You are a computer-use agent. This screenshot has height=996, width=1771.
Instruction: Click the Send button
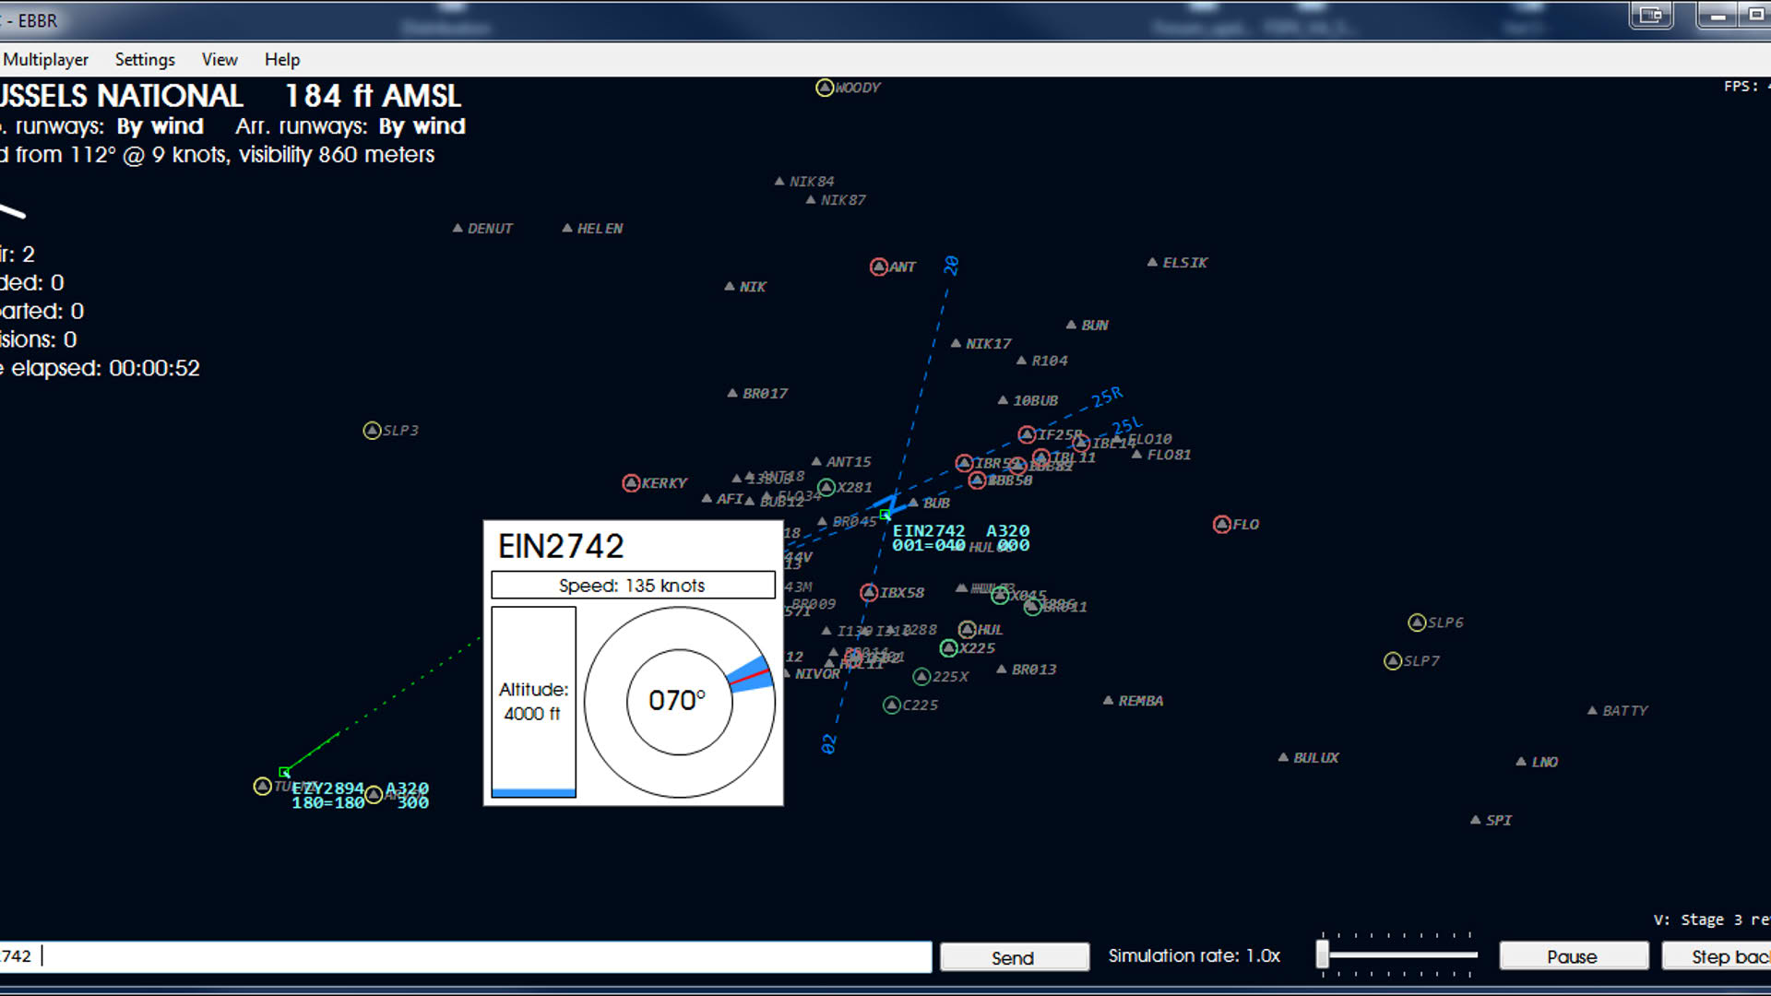tap(1014, 957)
